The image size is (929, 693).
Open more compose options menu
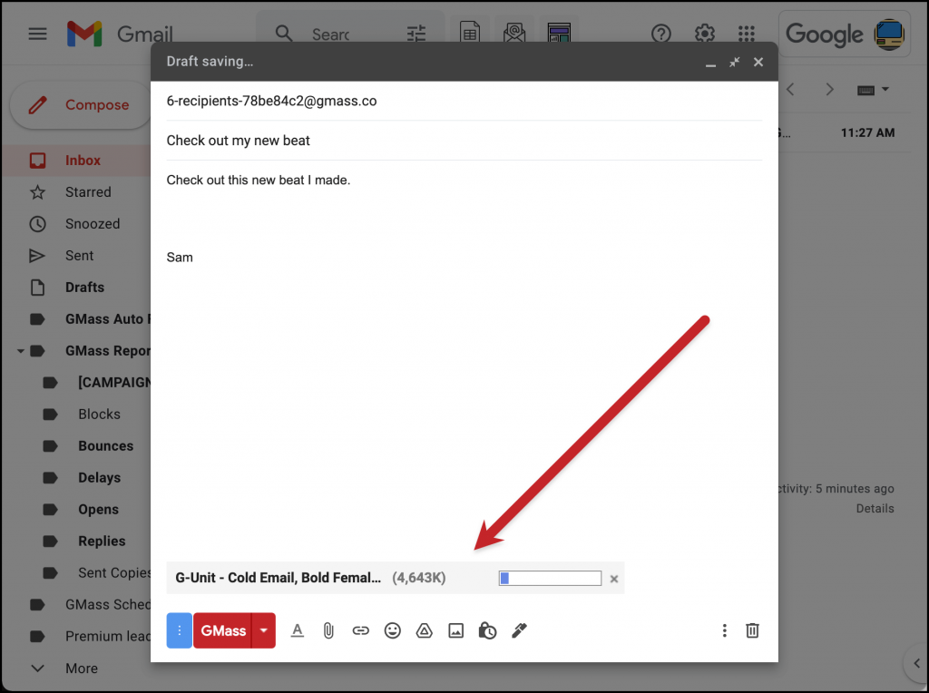[724, 630]
